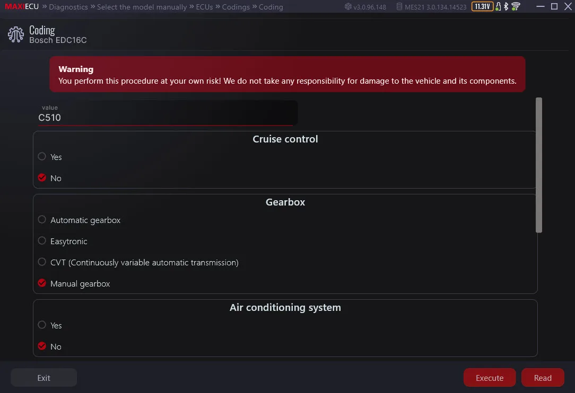Viewport: 575px width, 393px height.
Task: Click the Bluetooth status icon
Action: coord(506,6)
